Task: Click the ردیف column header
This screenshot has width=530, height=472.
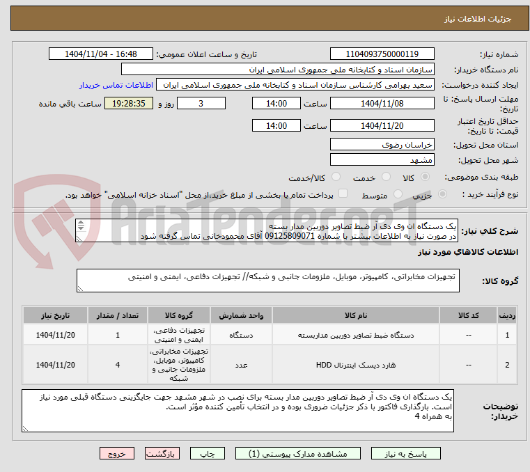Action: [x=507, y=315]
